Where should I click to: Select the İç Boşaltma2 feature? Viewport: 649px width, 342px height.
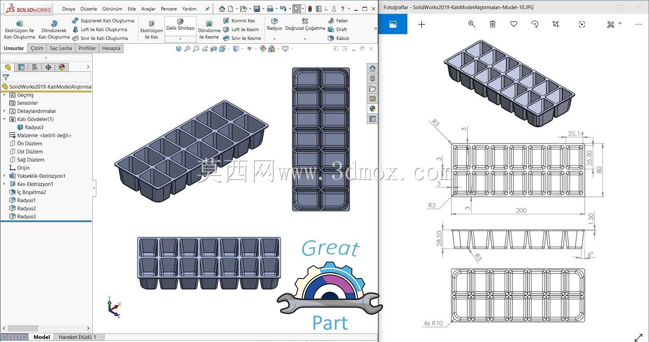(x=28, y=192)
